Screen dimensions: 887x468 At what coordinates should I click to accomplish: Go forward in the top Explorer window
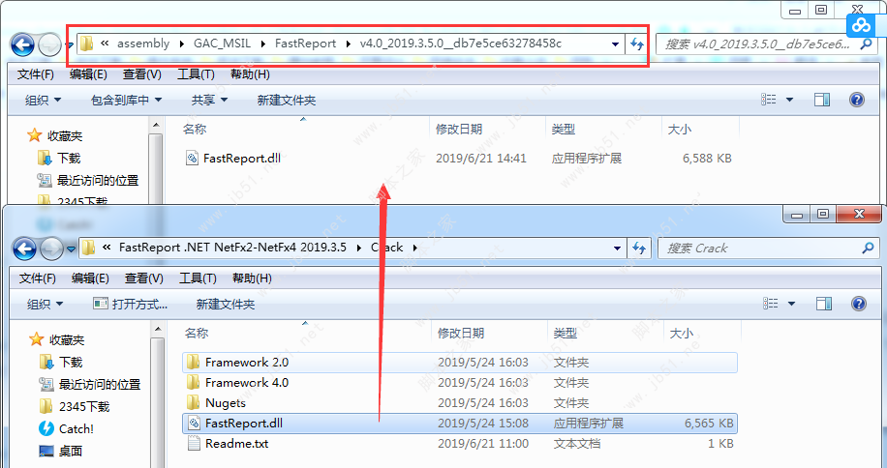click(x=49, y=44)
